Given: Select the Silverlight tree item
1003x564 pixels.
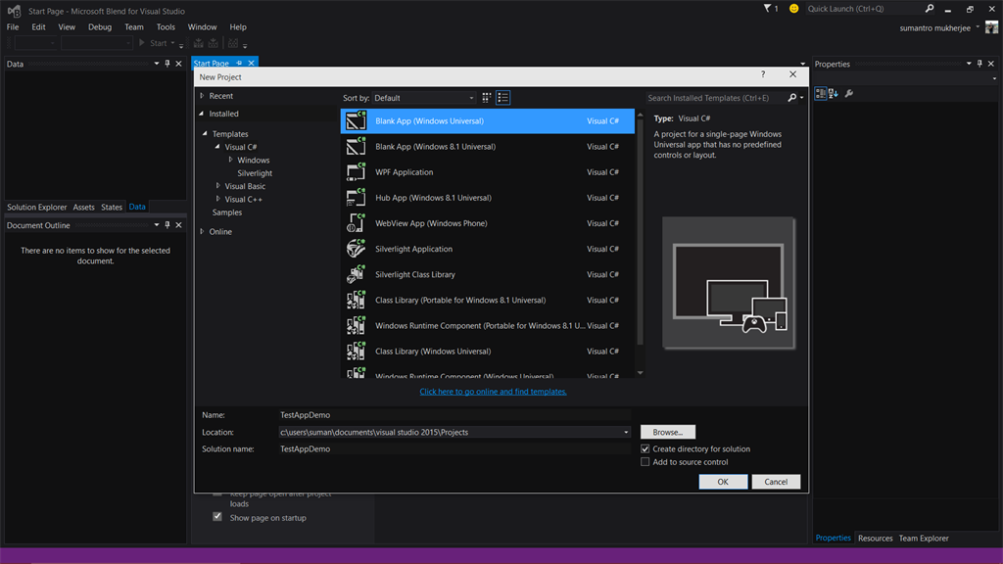Looking at the screenshot, I should point(255,172).
